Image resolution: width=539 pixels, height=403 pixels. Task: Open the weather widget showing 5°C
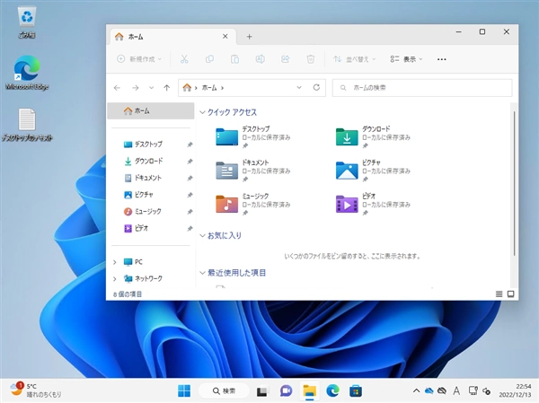click(36, 390)
